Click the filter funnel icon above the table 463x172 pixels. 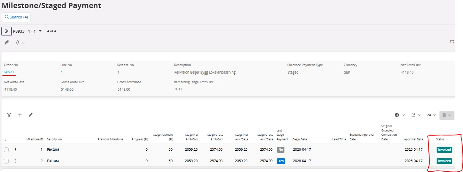[x=9, y=115]
